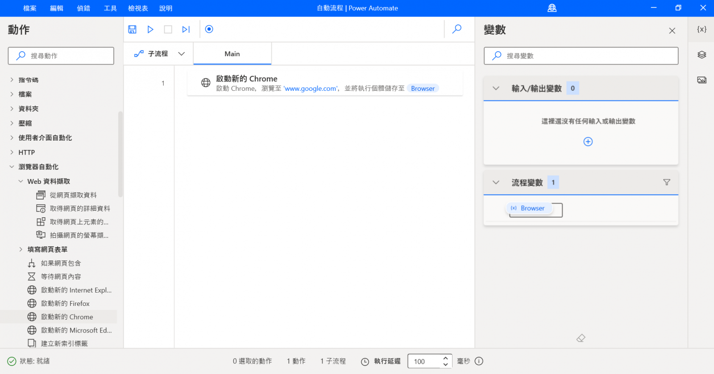Close the 變數 panel with X
Viewport: 714px width, 374px height.
(x=672, y=31)
